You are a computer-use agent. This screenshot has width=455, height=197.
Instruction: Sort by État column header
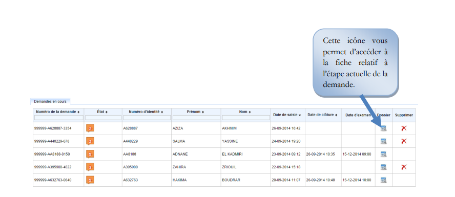(x=102, y=112)
